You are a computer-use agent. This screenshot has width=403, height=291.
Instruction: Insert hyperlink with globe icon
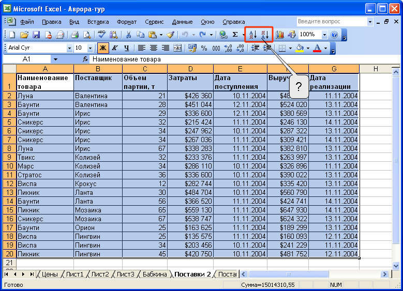223,35
